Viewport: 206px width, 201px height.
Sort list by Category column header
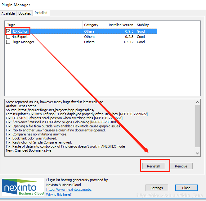pyautogui.click(x=92, y=25)
